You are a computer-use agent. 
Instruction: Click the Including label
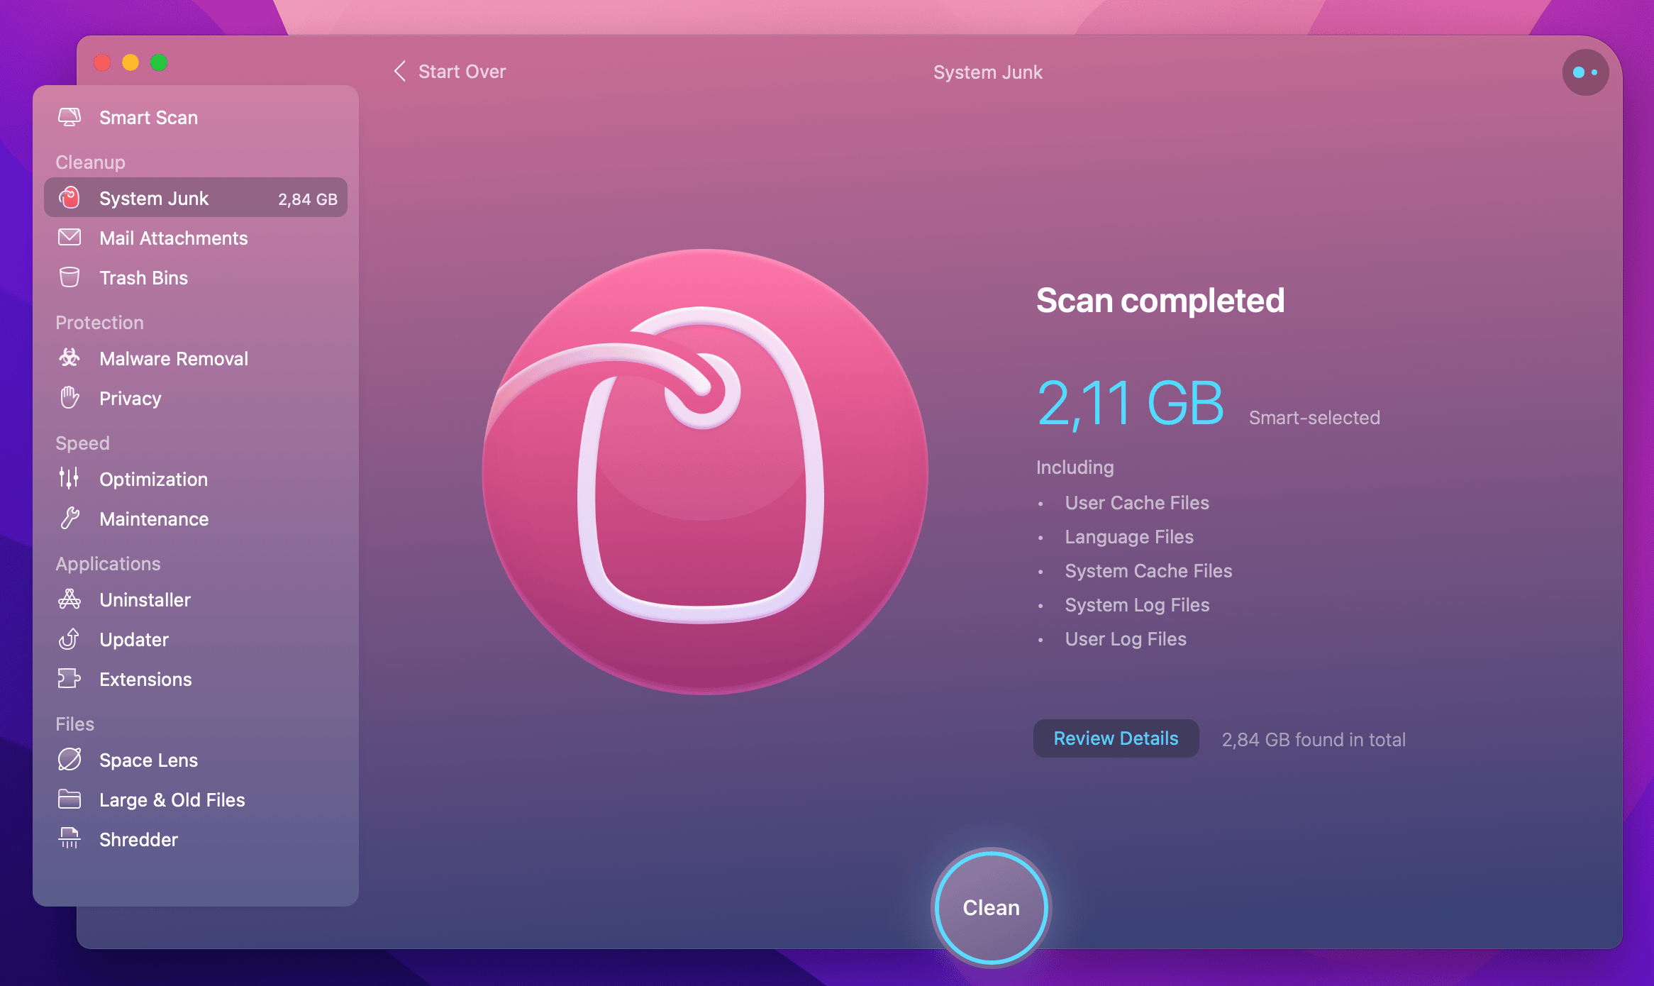coord(1075,467)
